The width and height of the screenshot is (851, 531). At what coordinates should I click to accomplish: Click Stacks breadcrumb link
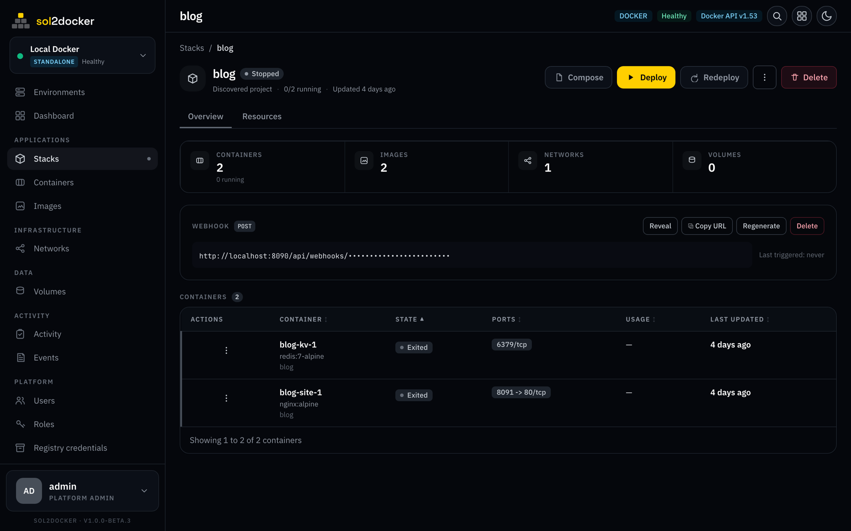192,48
